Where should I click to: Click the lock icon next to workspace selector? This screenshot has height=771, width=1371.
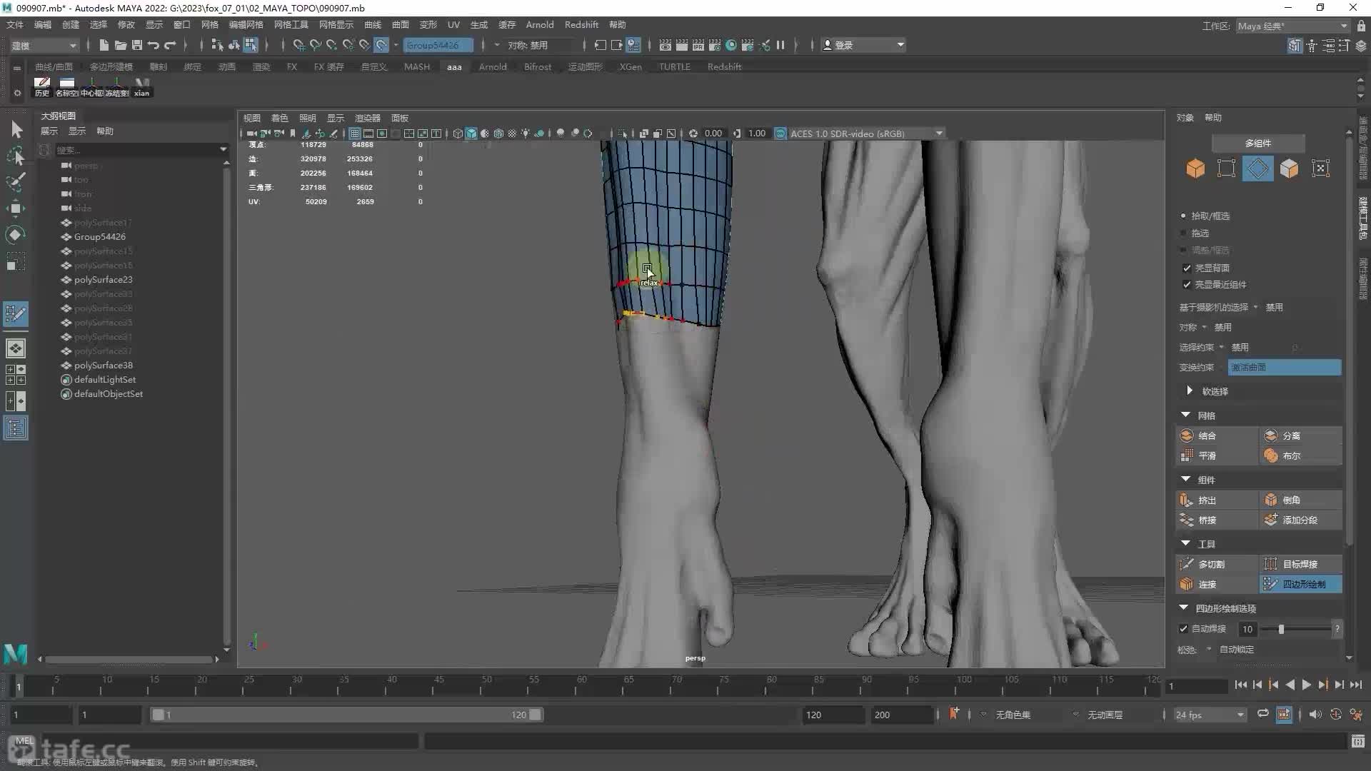click(x=1361, y=26)
